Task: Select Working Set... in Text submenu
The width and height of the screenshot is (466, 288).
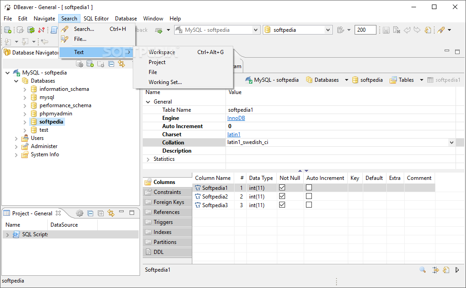Action: pyautogui.click(x=183, y=82)
